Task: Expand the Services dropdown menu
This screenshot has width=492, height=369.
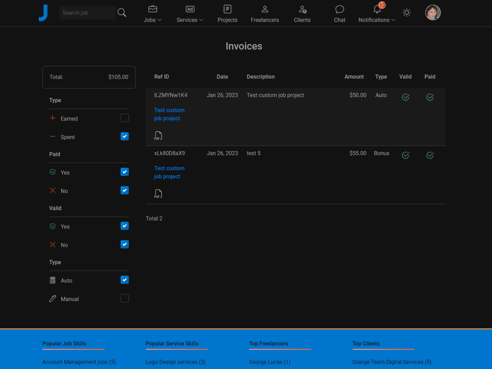Action: click(x=190, y=20)
